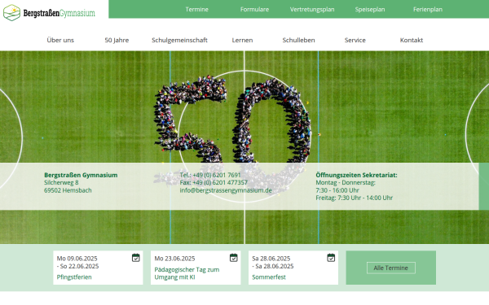The width and height of the screenshot is (489, 305).
Task: Open the Schulleben menu
Action: point(298,40)
